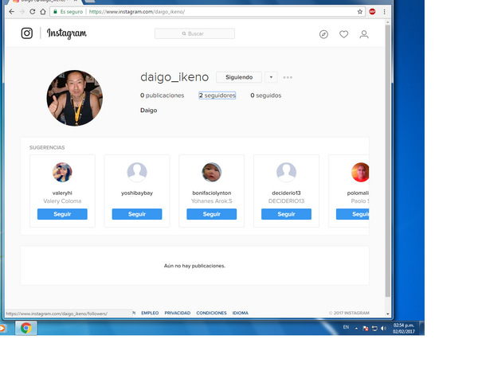Open the valeryhi username link
This screenshot has width=478, height=382.
click(62, 193)
